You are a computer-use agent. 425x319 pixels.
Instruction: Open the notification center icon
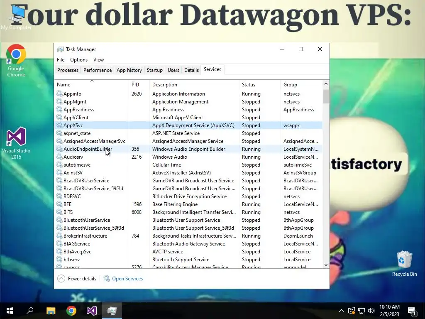(x=412, y=311)
